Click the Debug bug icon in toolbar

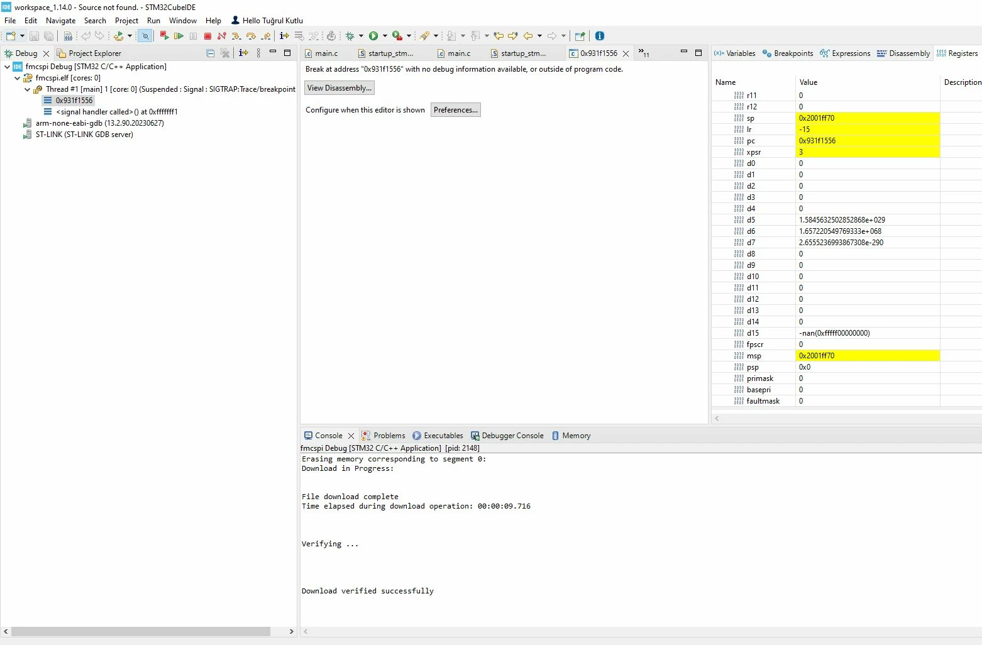pos(350,36)
